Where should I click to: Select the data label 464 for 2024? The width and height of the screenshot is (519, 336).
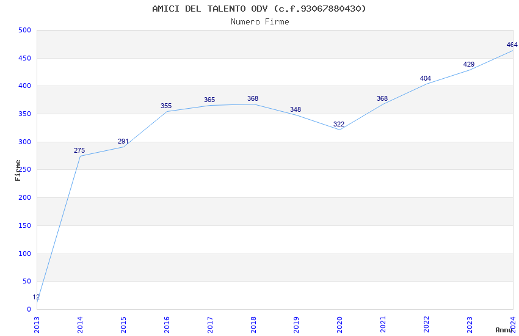pos(512,45)
